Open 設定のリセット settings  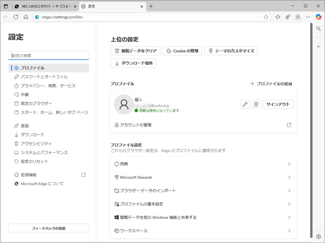click(49, 161)
